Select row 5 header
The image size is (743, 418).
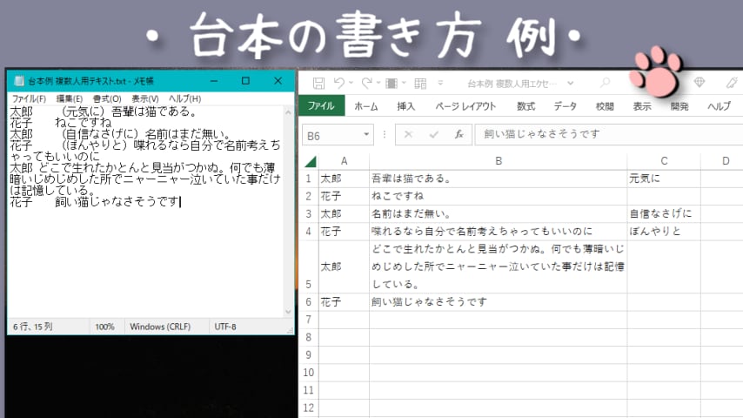309,266
